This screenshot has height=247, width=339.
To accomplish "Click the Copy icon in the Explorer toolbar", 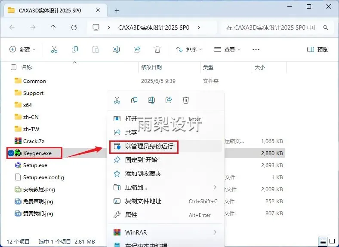I will point(75,50).
